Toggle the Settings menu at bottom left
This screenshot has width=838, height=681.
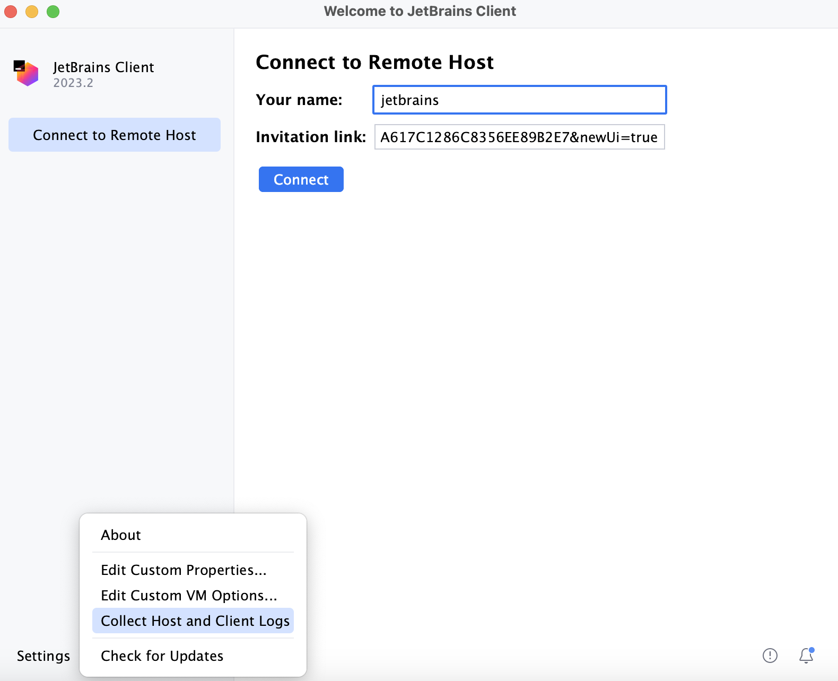43,656
